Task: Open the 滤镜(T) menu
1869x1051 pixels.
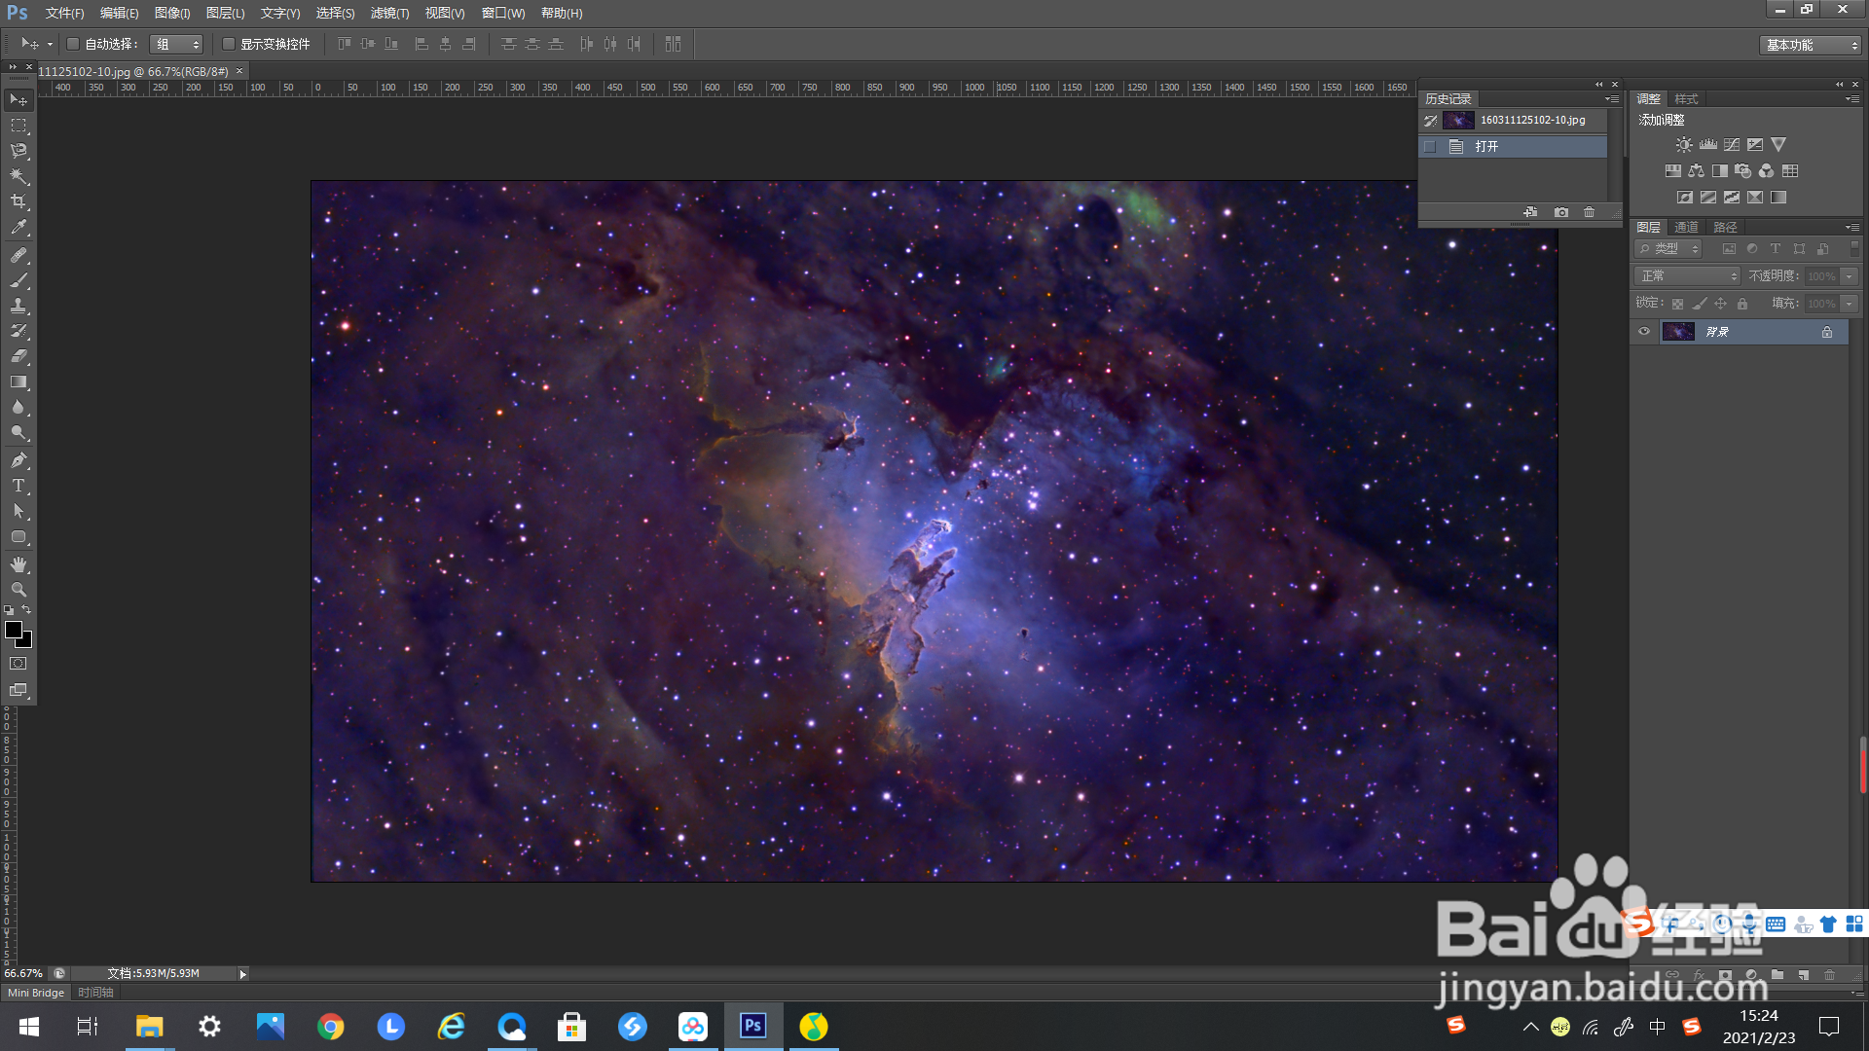Action: pos(389,13)
